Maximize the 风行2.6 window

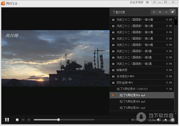[166, 2]
